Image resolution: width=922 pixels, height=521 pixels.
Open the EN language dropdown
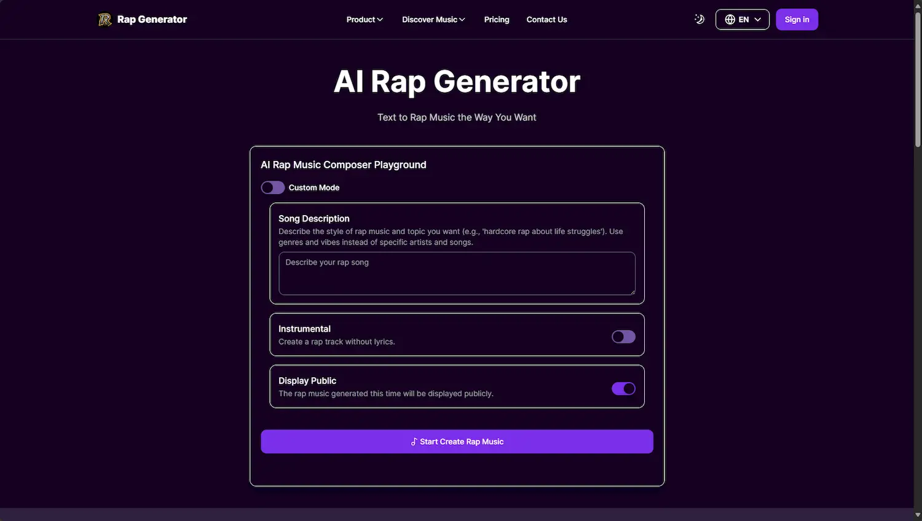pyautogui.click(x=742, y=19)
